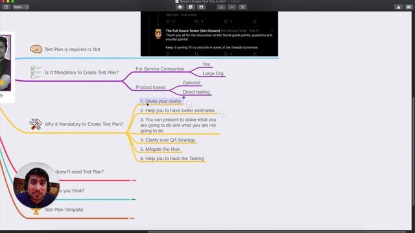Click the circular webcam video overlay
The width and height of the screenshot is (415, 233).
tap(36, 185)
